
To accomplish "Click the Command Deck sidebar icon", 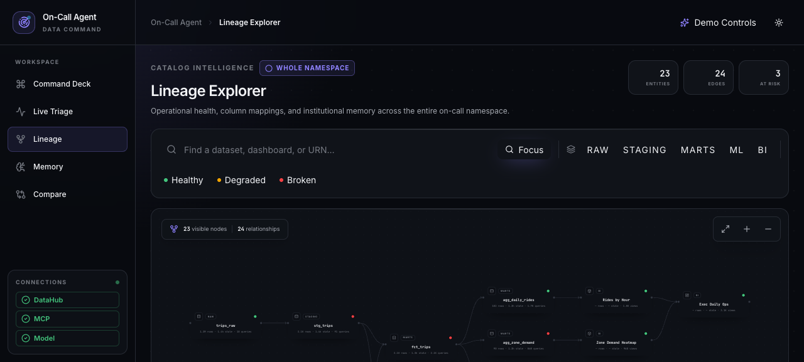I will pyautogui.click(x=21, y=84).
